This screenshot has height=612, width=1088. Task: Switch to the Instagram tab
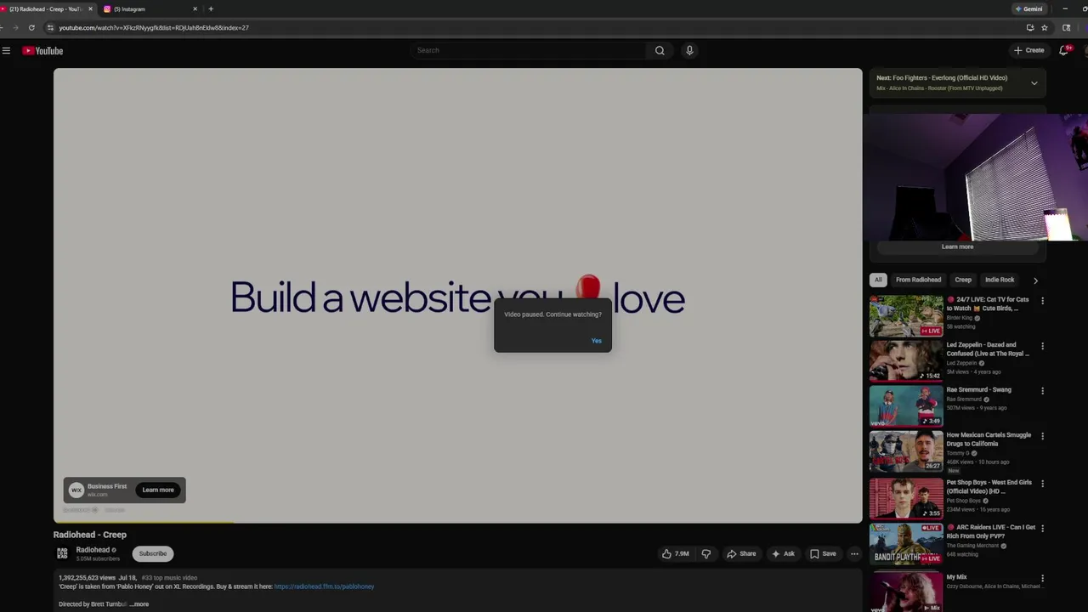pos(149,9)
